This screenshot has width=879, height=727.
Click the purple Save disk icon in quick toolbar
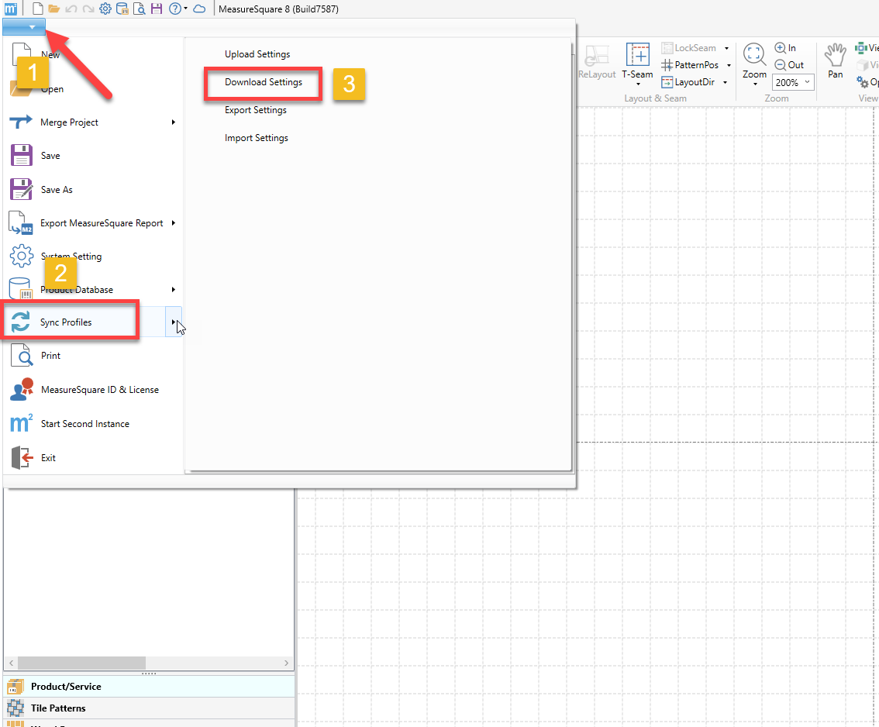tap(157, 9)
